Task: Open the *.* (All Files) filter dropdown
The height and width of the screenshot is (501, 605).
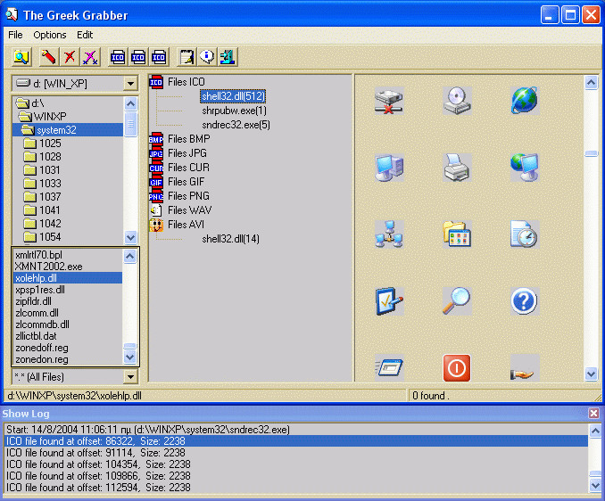Action: click(x=130, y=377)
